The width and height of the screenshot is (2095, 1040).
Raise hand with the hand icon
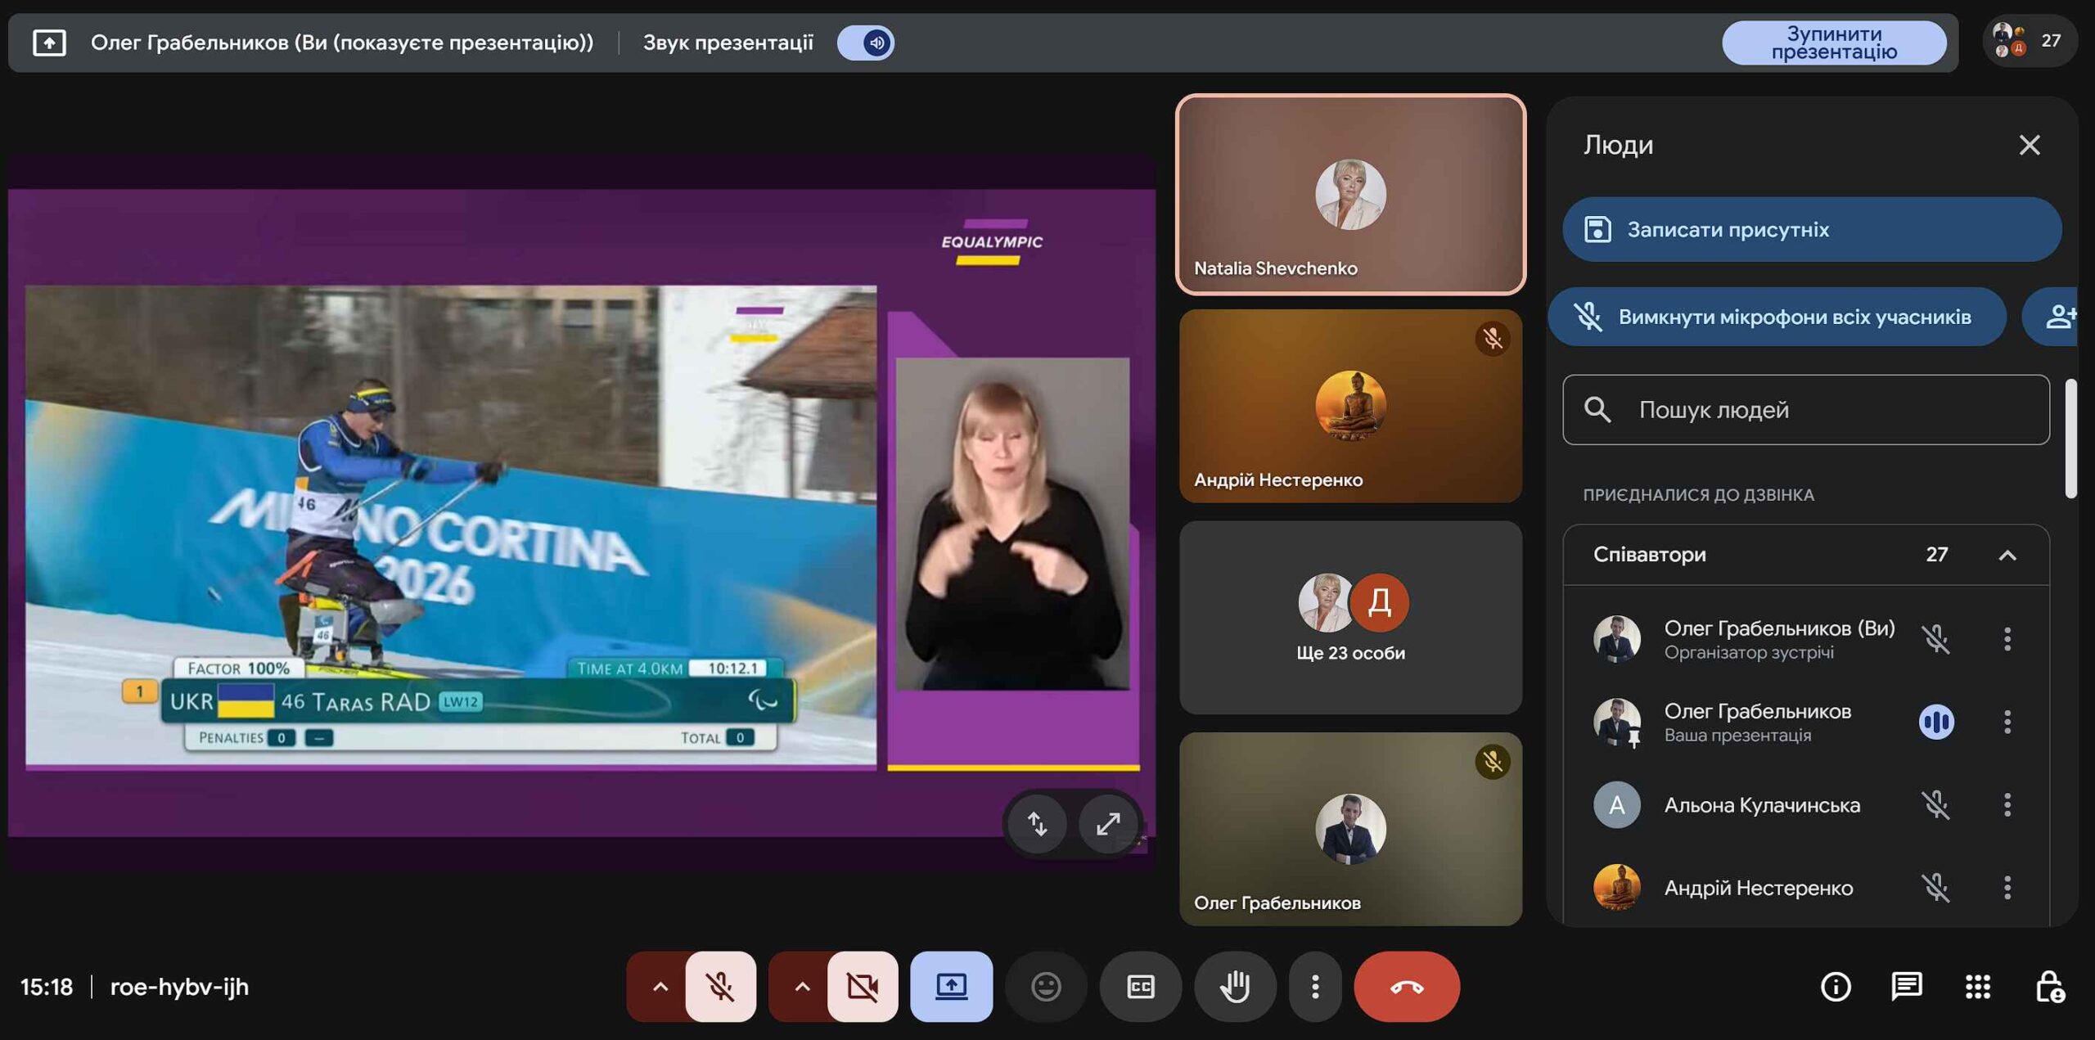point(1234,987)
